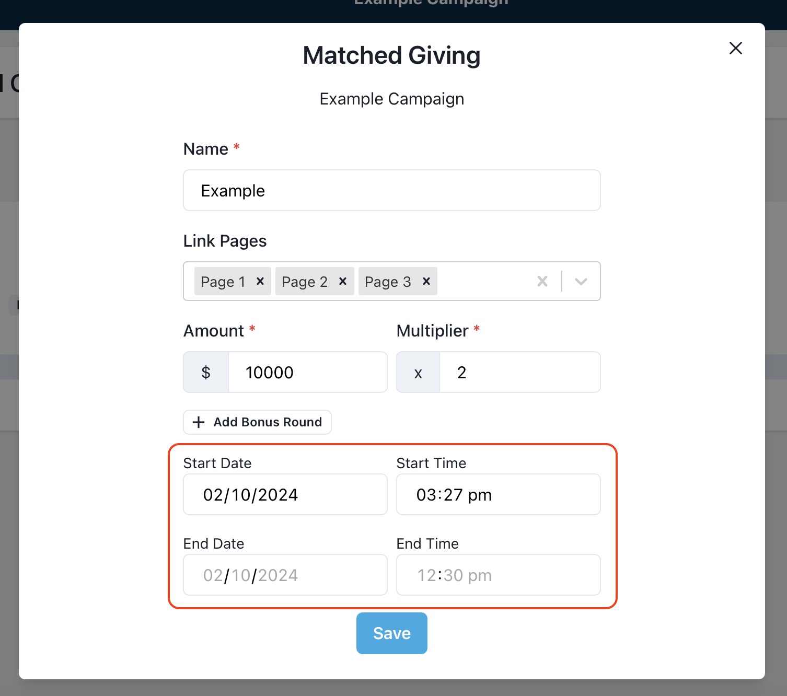
Task: Remove Page 3 tag
Action: coord(426,281)
